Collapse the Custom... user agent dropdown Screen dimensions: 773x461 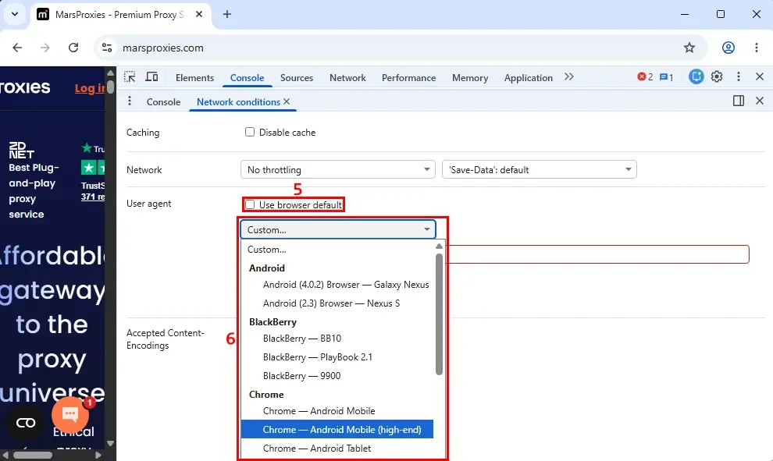pyautogui.click(x=337, y=229)
